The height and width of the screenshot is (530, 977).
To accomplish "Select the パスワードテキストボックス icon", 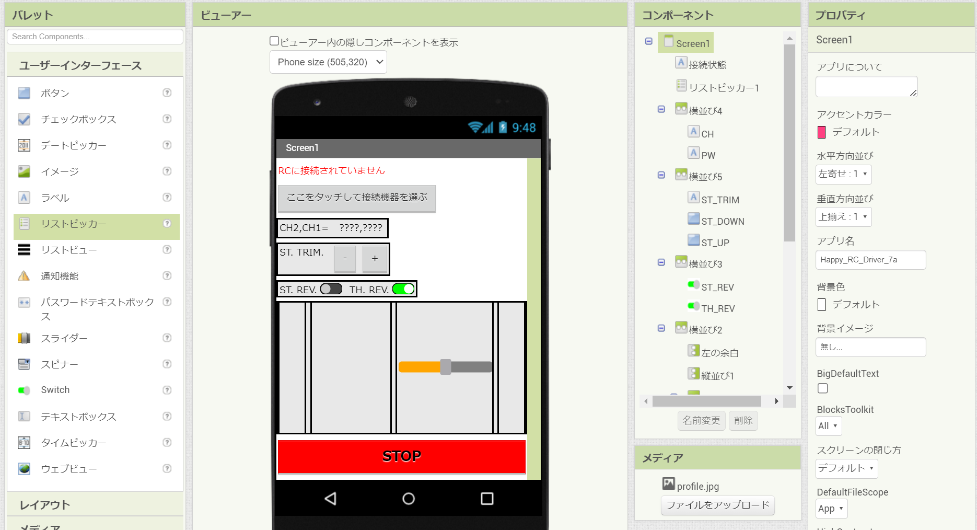I will click(x=24, y=302).
